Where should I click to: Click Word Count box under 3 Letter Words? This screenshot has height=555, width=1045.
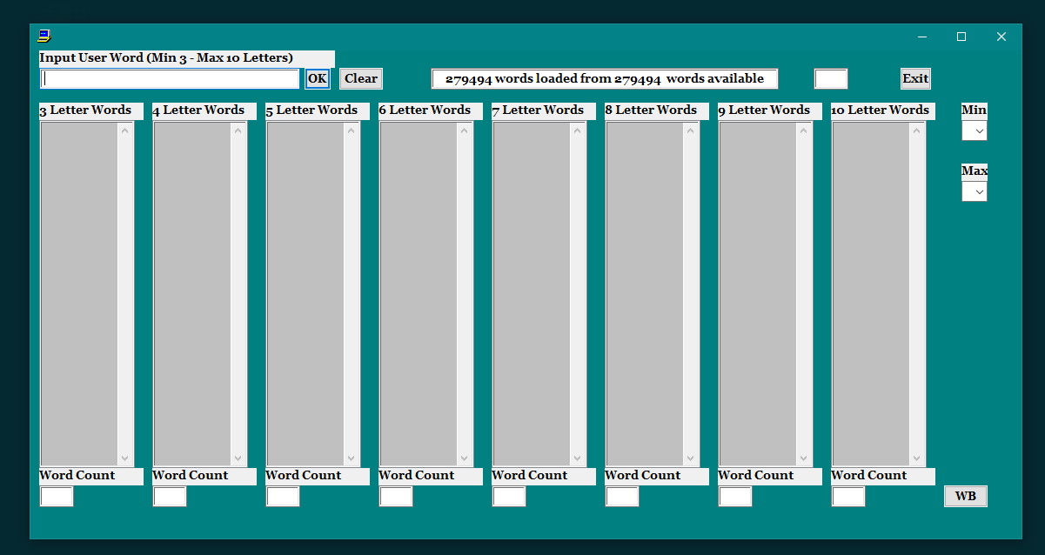coord(57,497)
